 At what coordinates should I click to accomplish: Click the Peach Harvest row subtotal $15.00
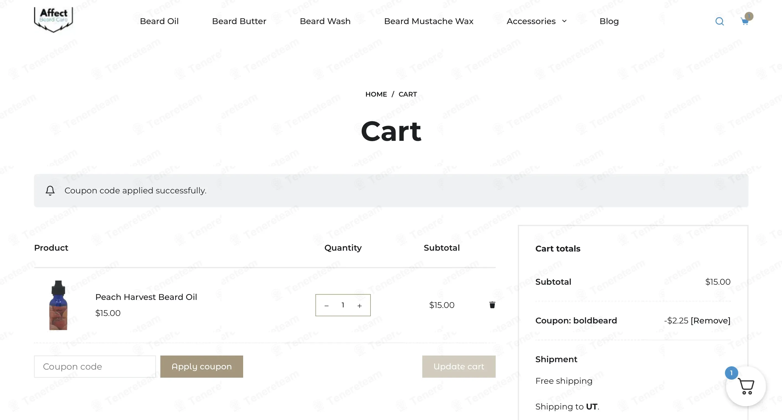pos(442,305)
